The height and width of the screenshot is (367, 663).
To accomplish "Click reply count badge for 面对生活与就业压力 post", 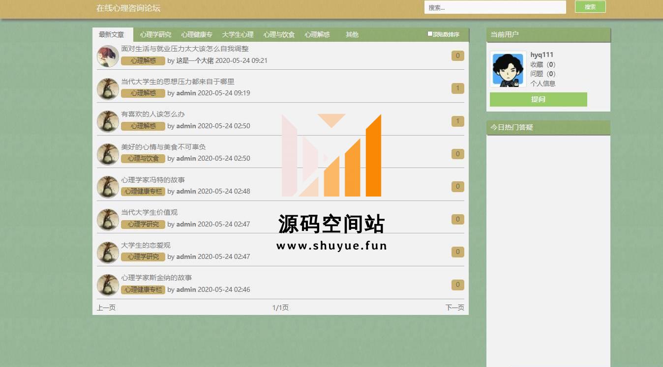I will tap(457, 56).
